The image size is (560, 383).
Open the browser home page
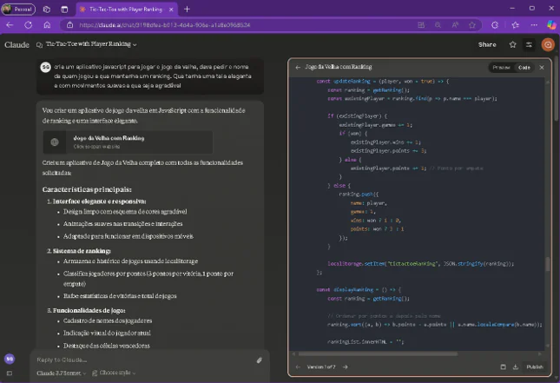[x=47, y=25]
